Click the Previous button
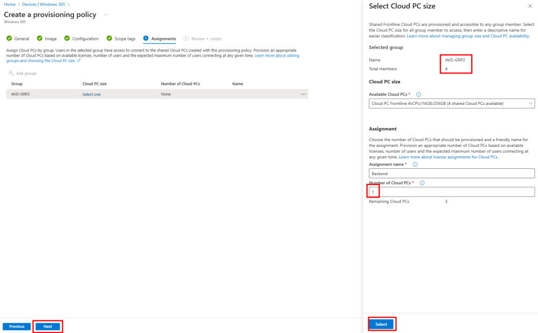538x333 pixels. [x=17, y=326]
